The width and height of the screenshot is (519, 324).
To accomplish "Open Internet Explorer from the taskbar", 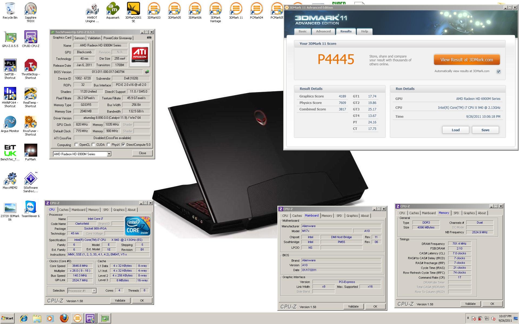I will (24, 318).
